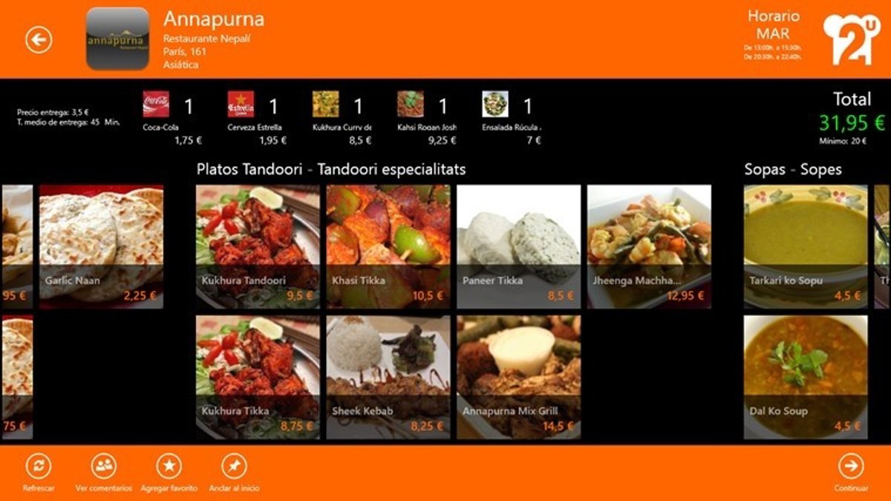Pick the Paneer Tikka tile
Image resolution: width=891 pixels, height=501 pixels.
(x=518, y=247)
